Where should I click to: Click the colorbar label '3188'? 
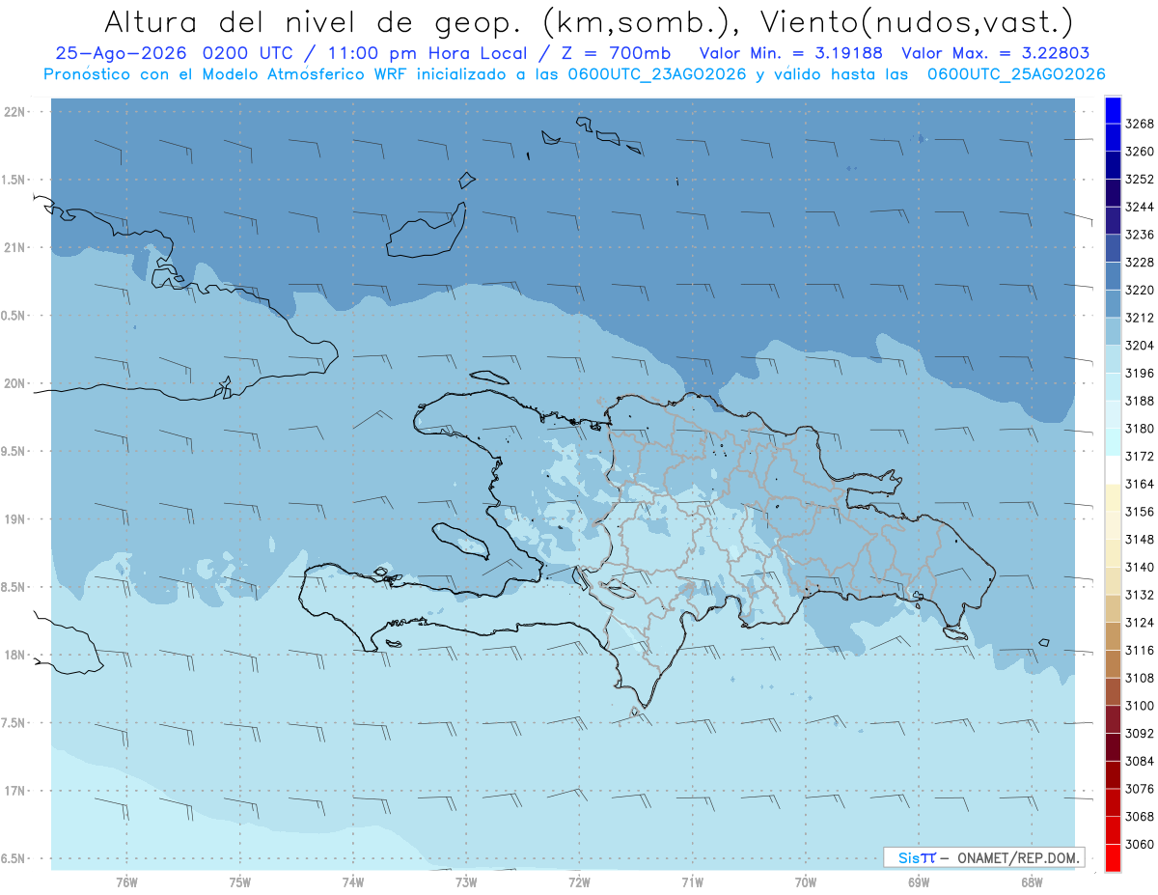click(1140, 401)
